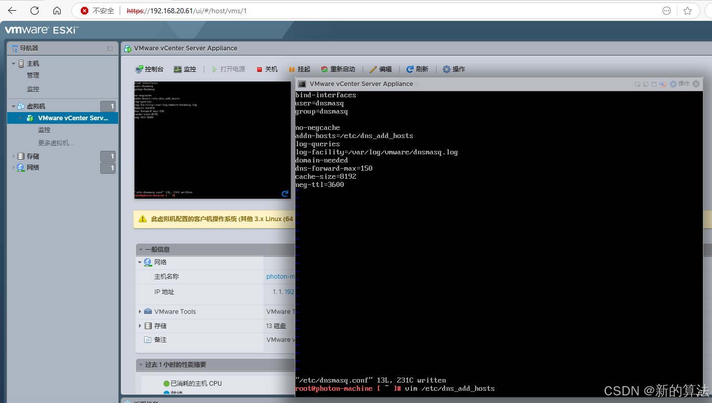This screenshot has width=712, height=403.
Task: Click the browser address bar URL
Action: coord(186,11)
